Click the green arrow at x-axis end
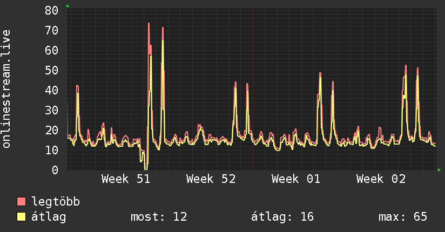 (x=439, y=170)
